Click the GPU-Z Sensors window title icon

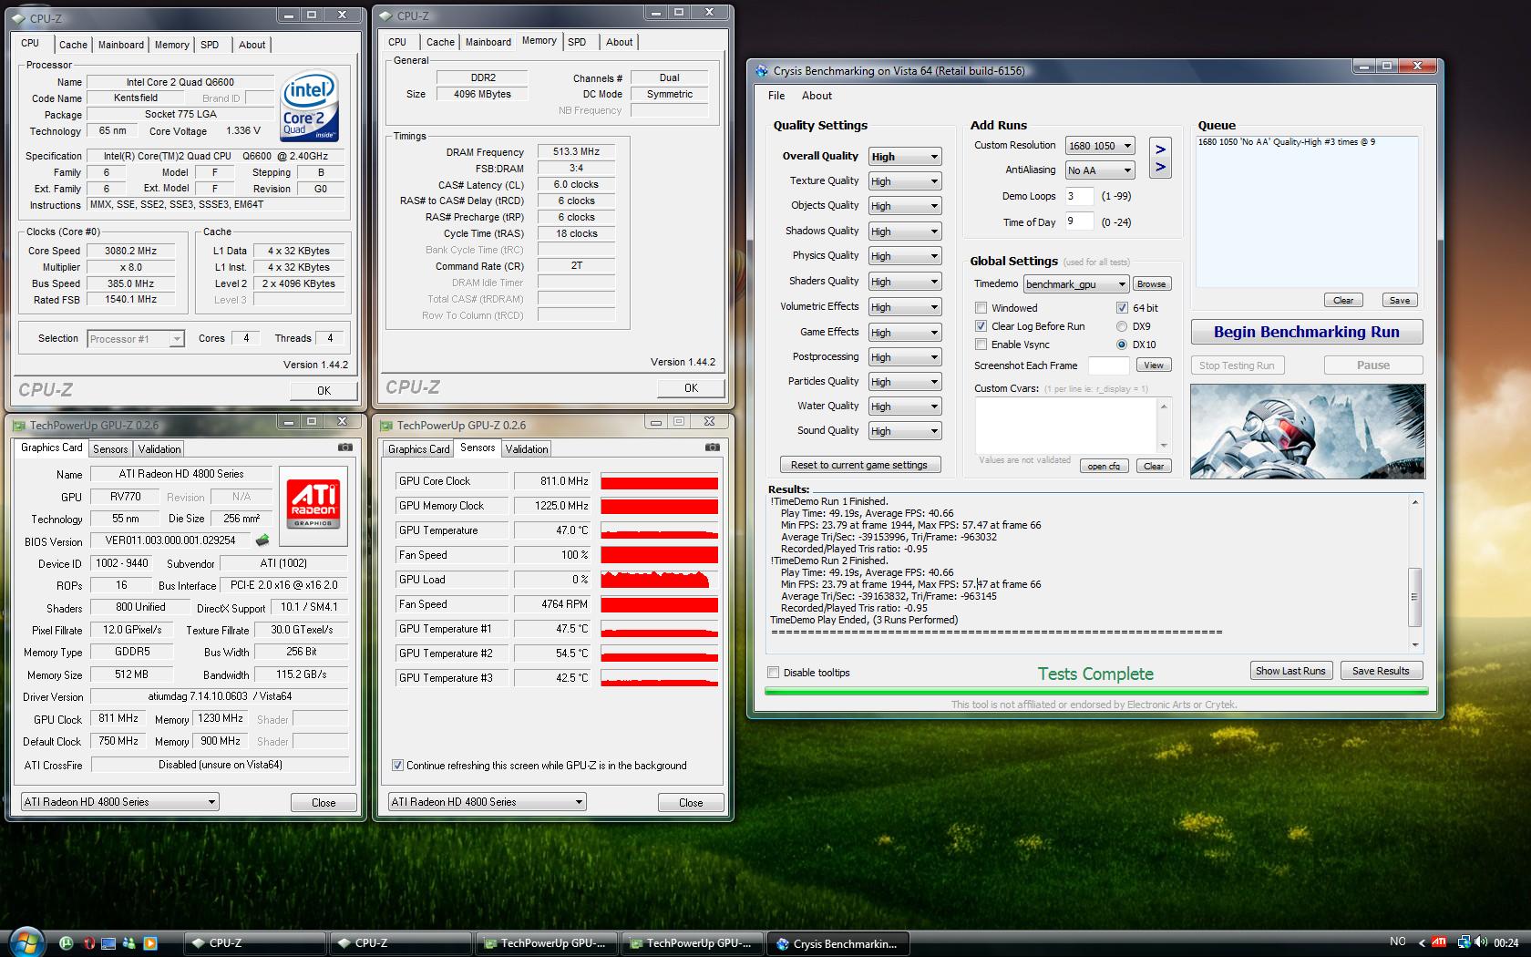(386, 426)
